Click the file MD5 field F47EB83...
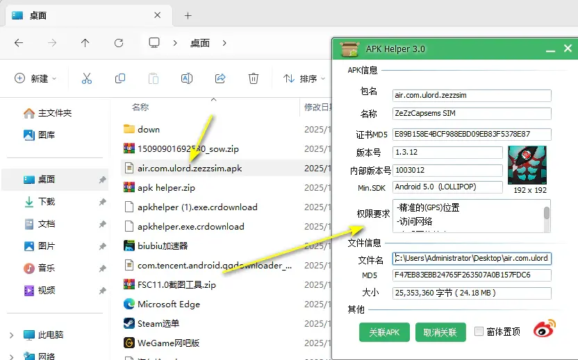 coord(472,275)
